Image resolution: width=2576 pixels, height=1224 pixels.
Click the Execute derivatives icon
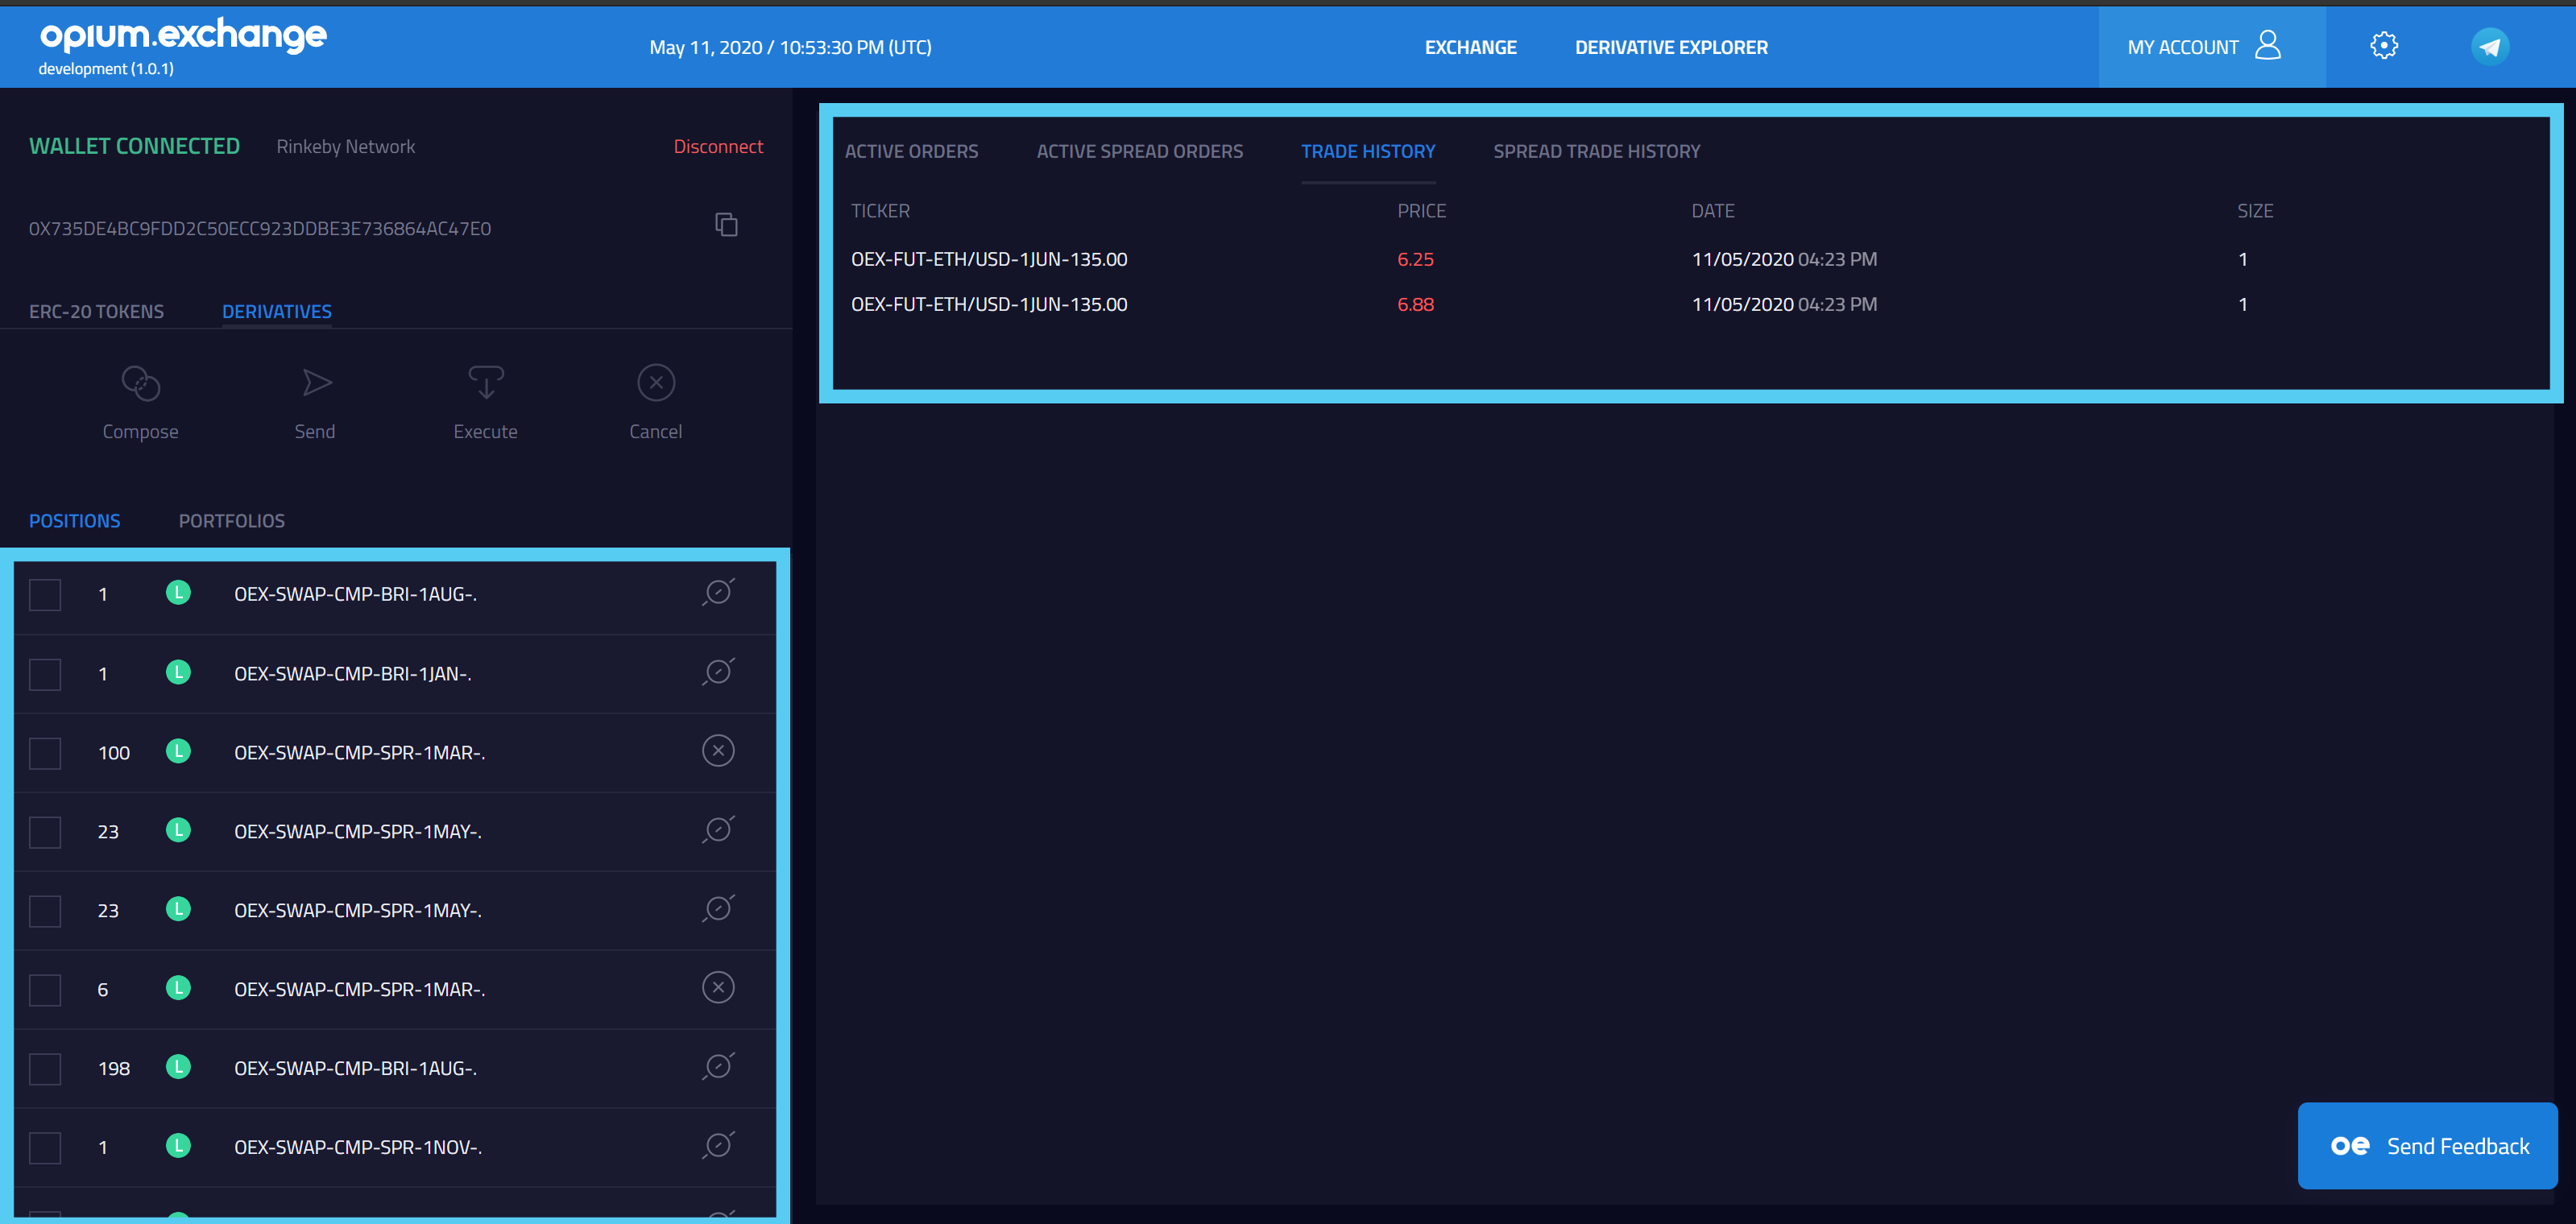486,383
